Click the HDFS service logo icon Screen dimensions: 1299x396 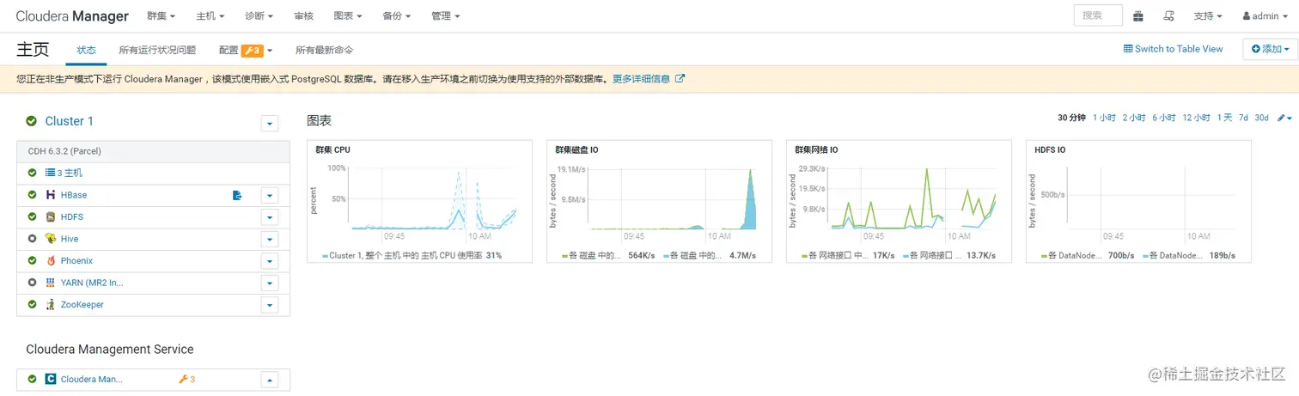[52, 217]
